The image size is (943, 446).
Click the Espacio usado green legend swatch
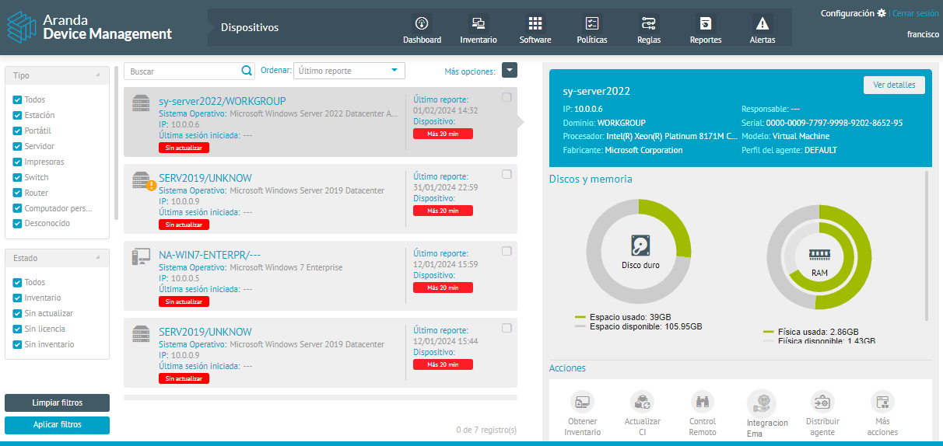(x=580, y=317)
